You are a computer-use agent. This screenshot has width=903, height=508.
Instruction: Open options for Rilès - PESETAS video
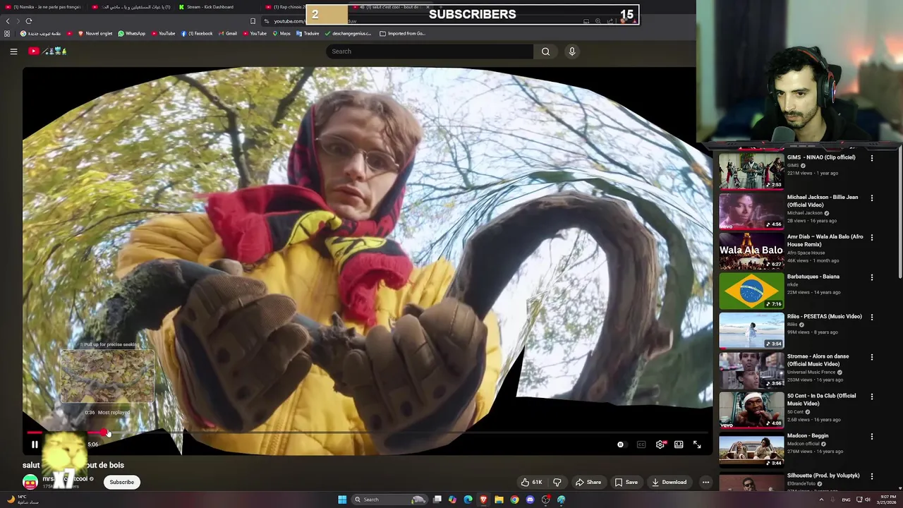pyautogui.click(x=872, y=317)
